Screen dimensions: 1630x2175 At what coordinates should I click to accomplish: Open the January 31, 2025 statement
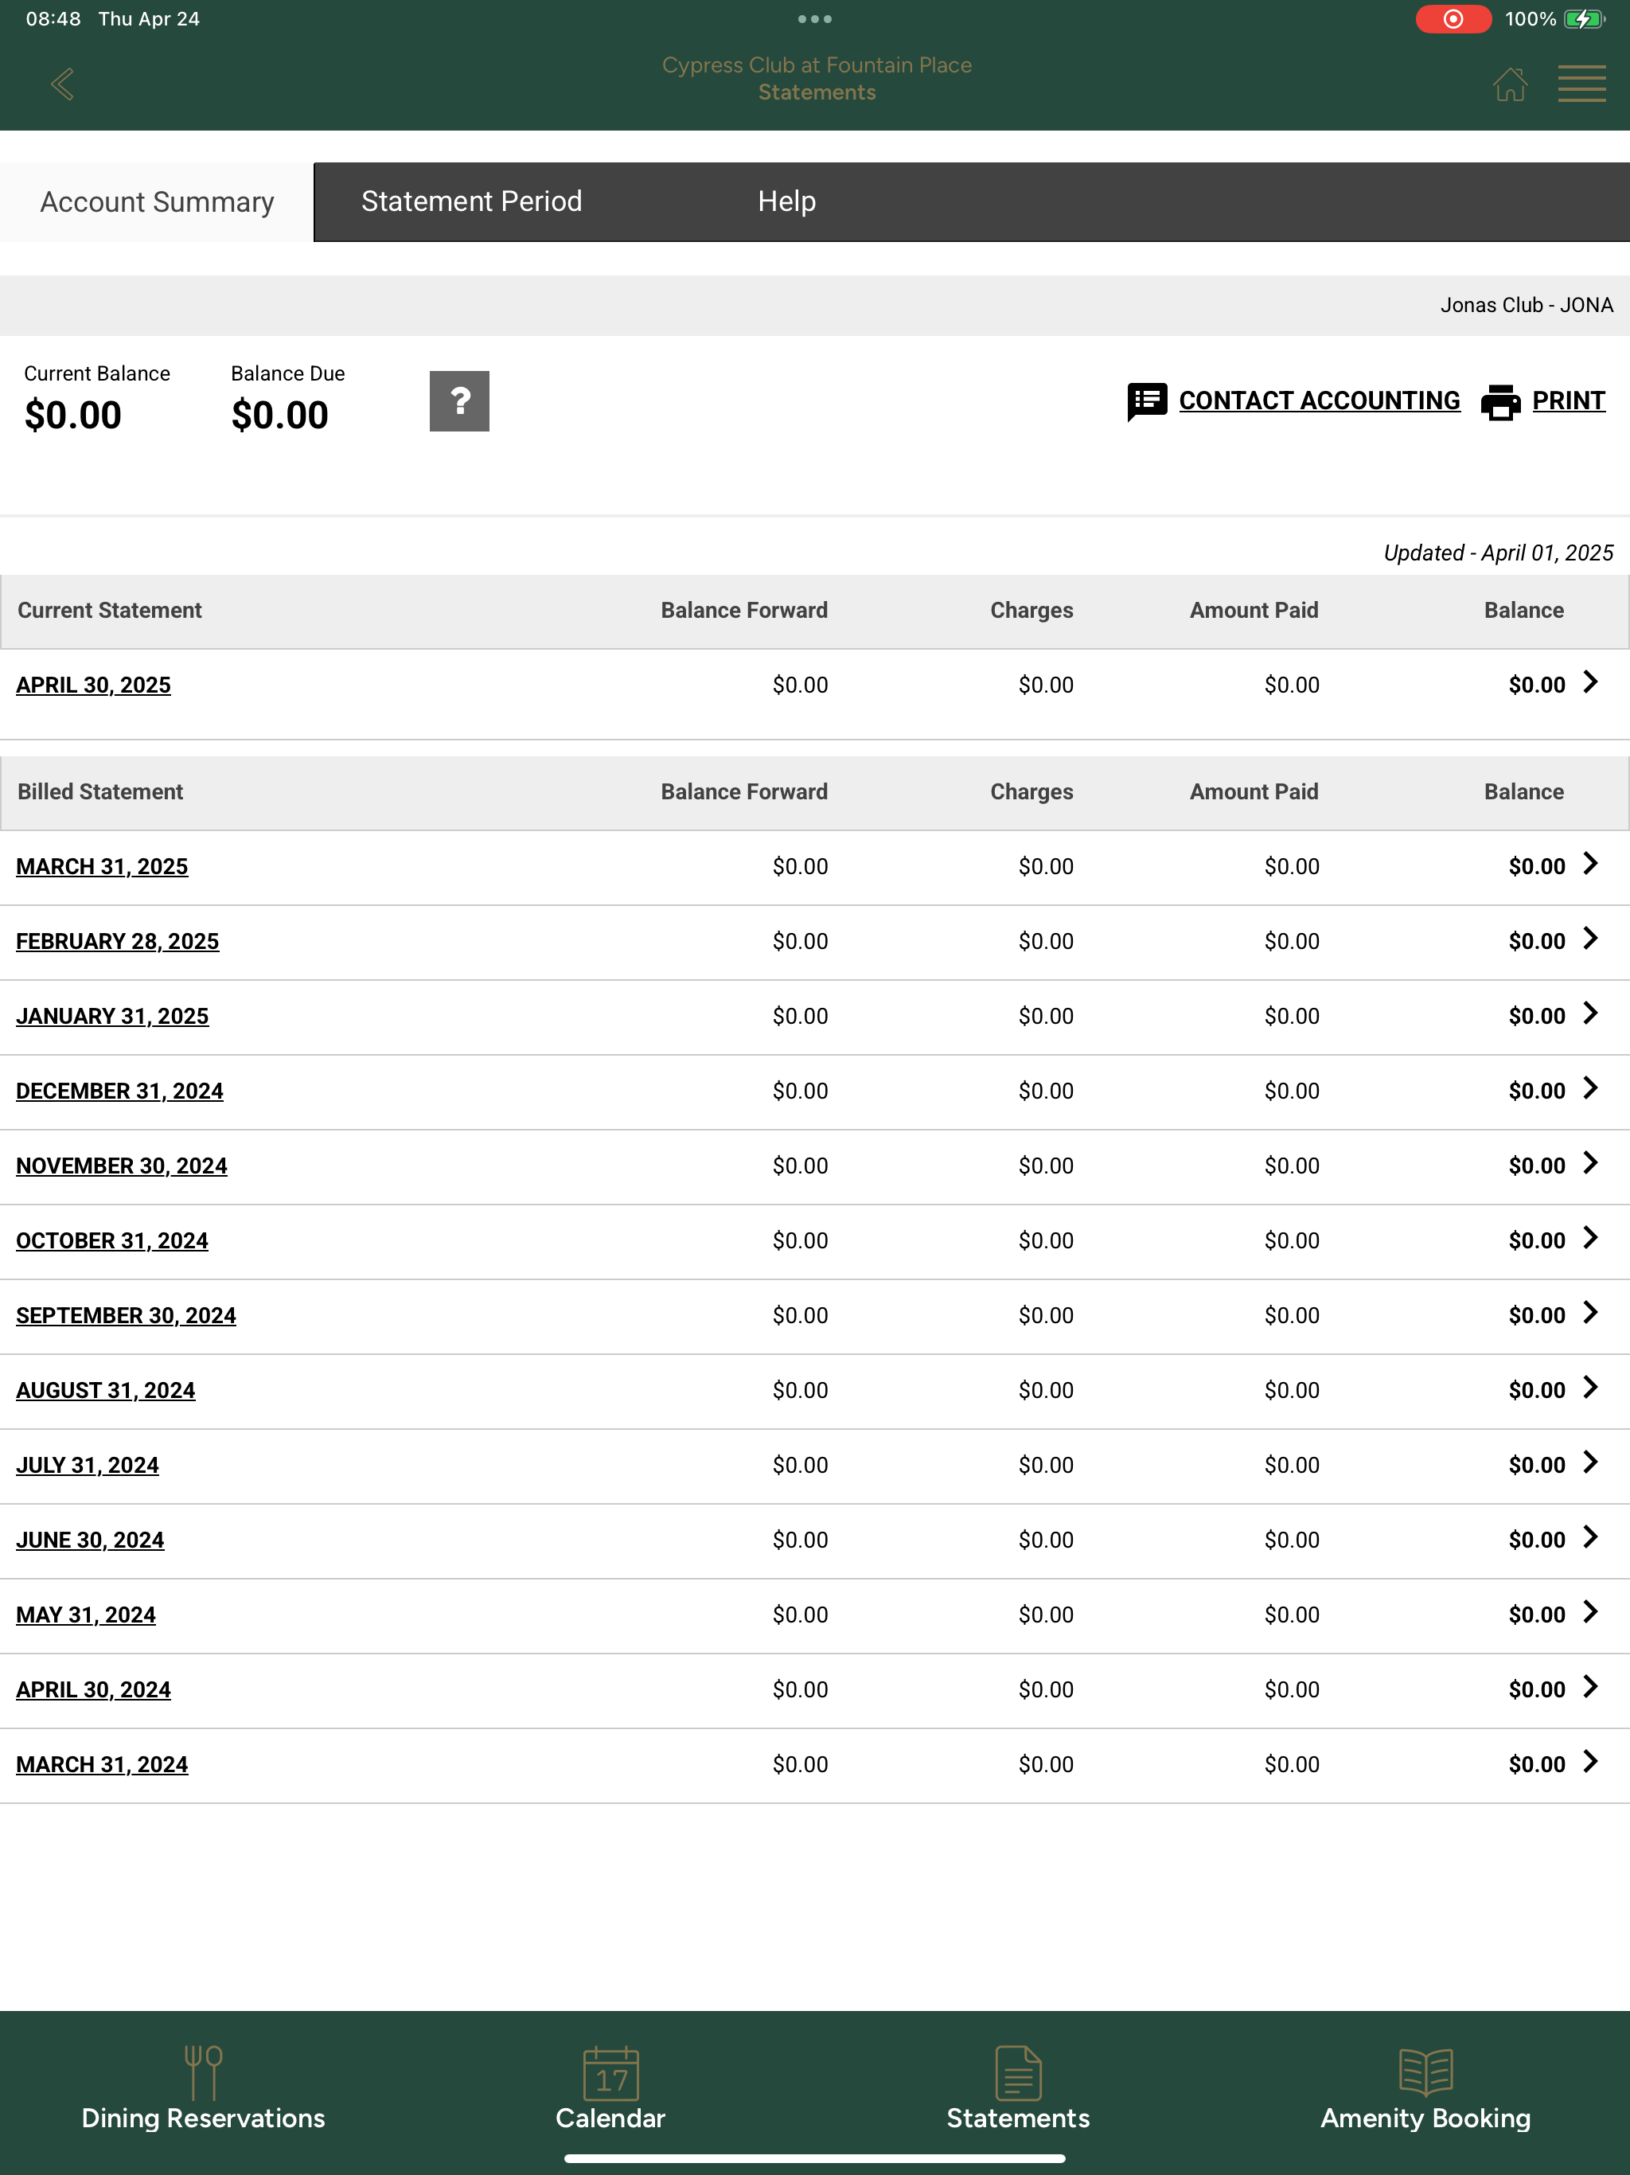(112, 1016)
